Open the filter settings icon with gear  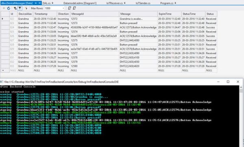point(15,8)
